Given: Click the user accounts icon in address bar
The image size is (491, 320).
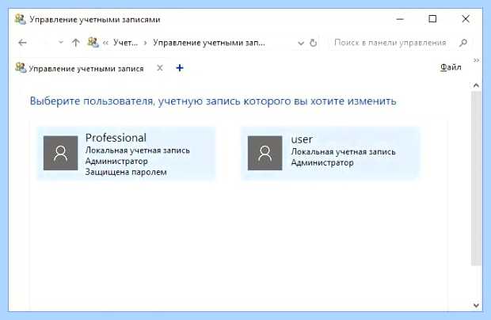Looking at the screenshot, I should click(93, 42).
